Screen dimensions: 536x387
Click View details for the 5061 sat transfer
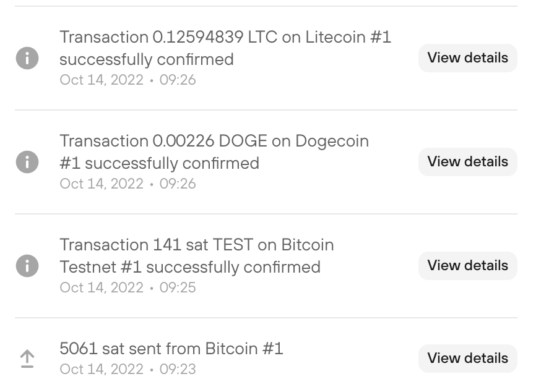[x=467, y=358]
